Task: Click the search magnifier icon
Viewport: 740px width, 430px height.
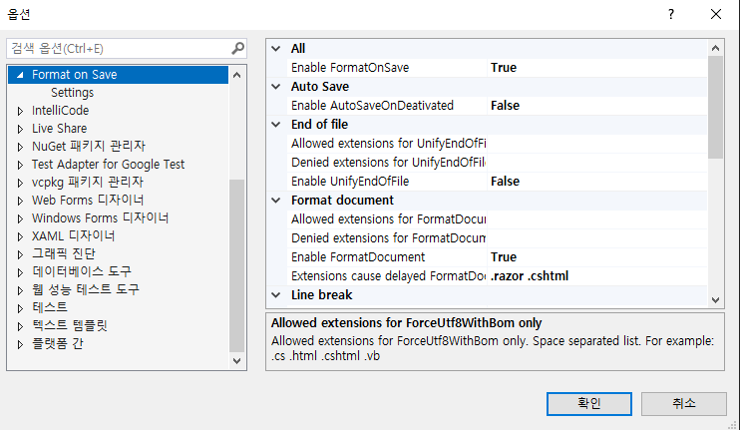Action: point(237,48)
